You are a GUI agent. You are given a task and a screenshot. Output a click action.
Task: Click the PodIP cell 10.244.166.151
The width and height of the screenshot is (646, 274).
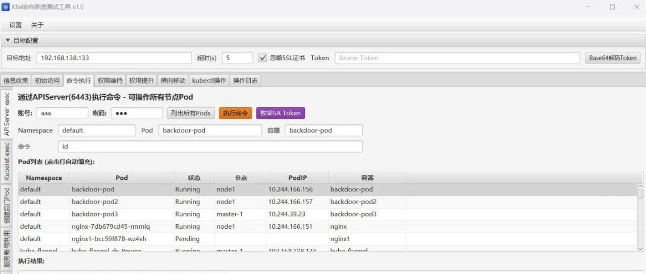(297, 227)
